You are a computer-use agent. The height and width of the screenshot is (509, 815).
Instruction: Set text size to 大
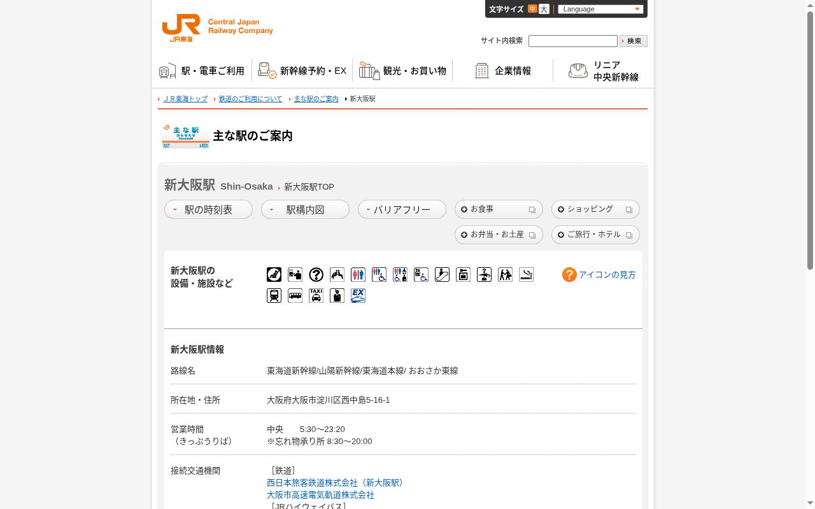pos(544,9)
